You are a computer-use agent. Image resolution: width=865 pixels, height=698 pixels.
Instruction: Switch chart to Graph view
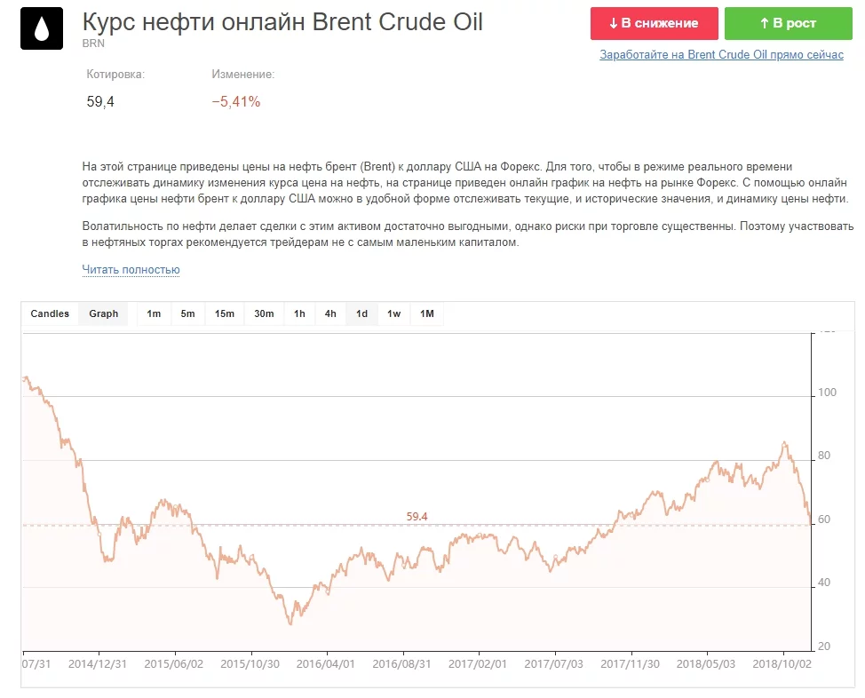pyautogui.click(x=104, y=313)
